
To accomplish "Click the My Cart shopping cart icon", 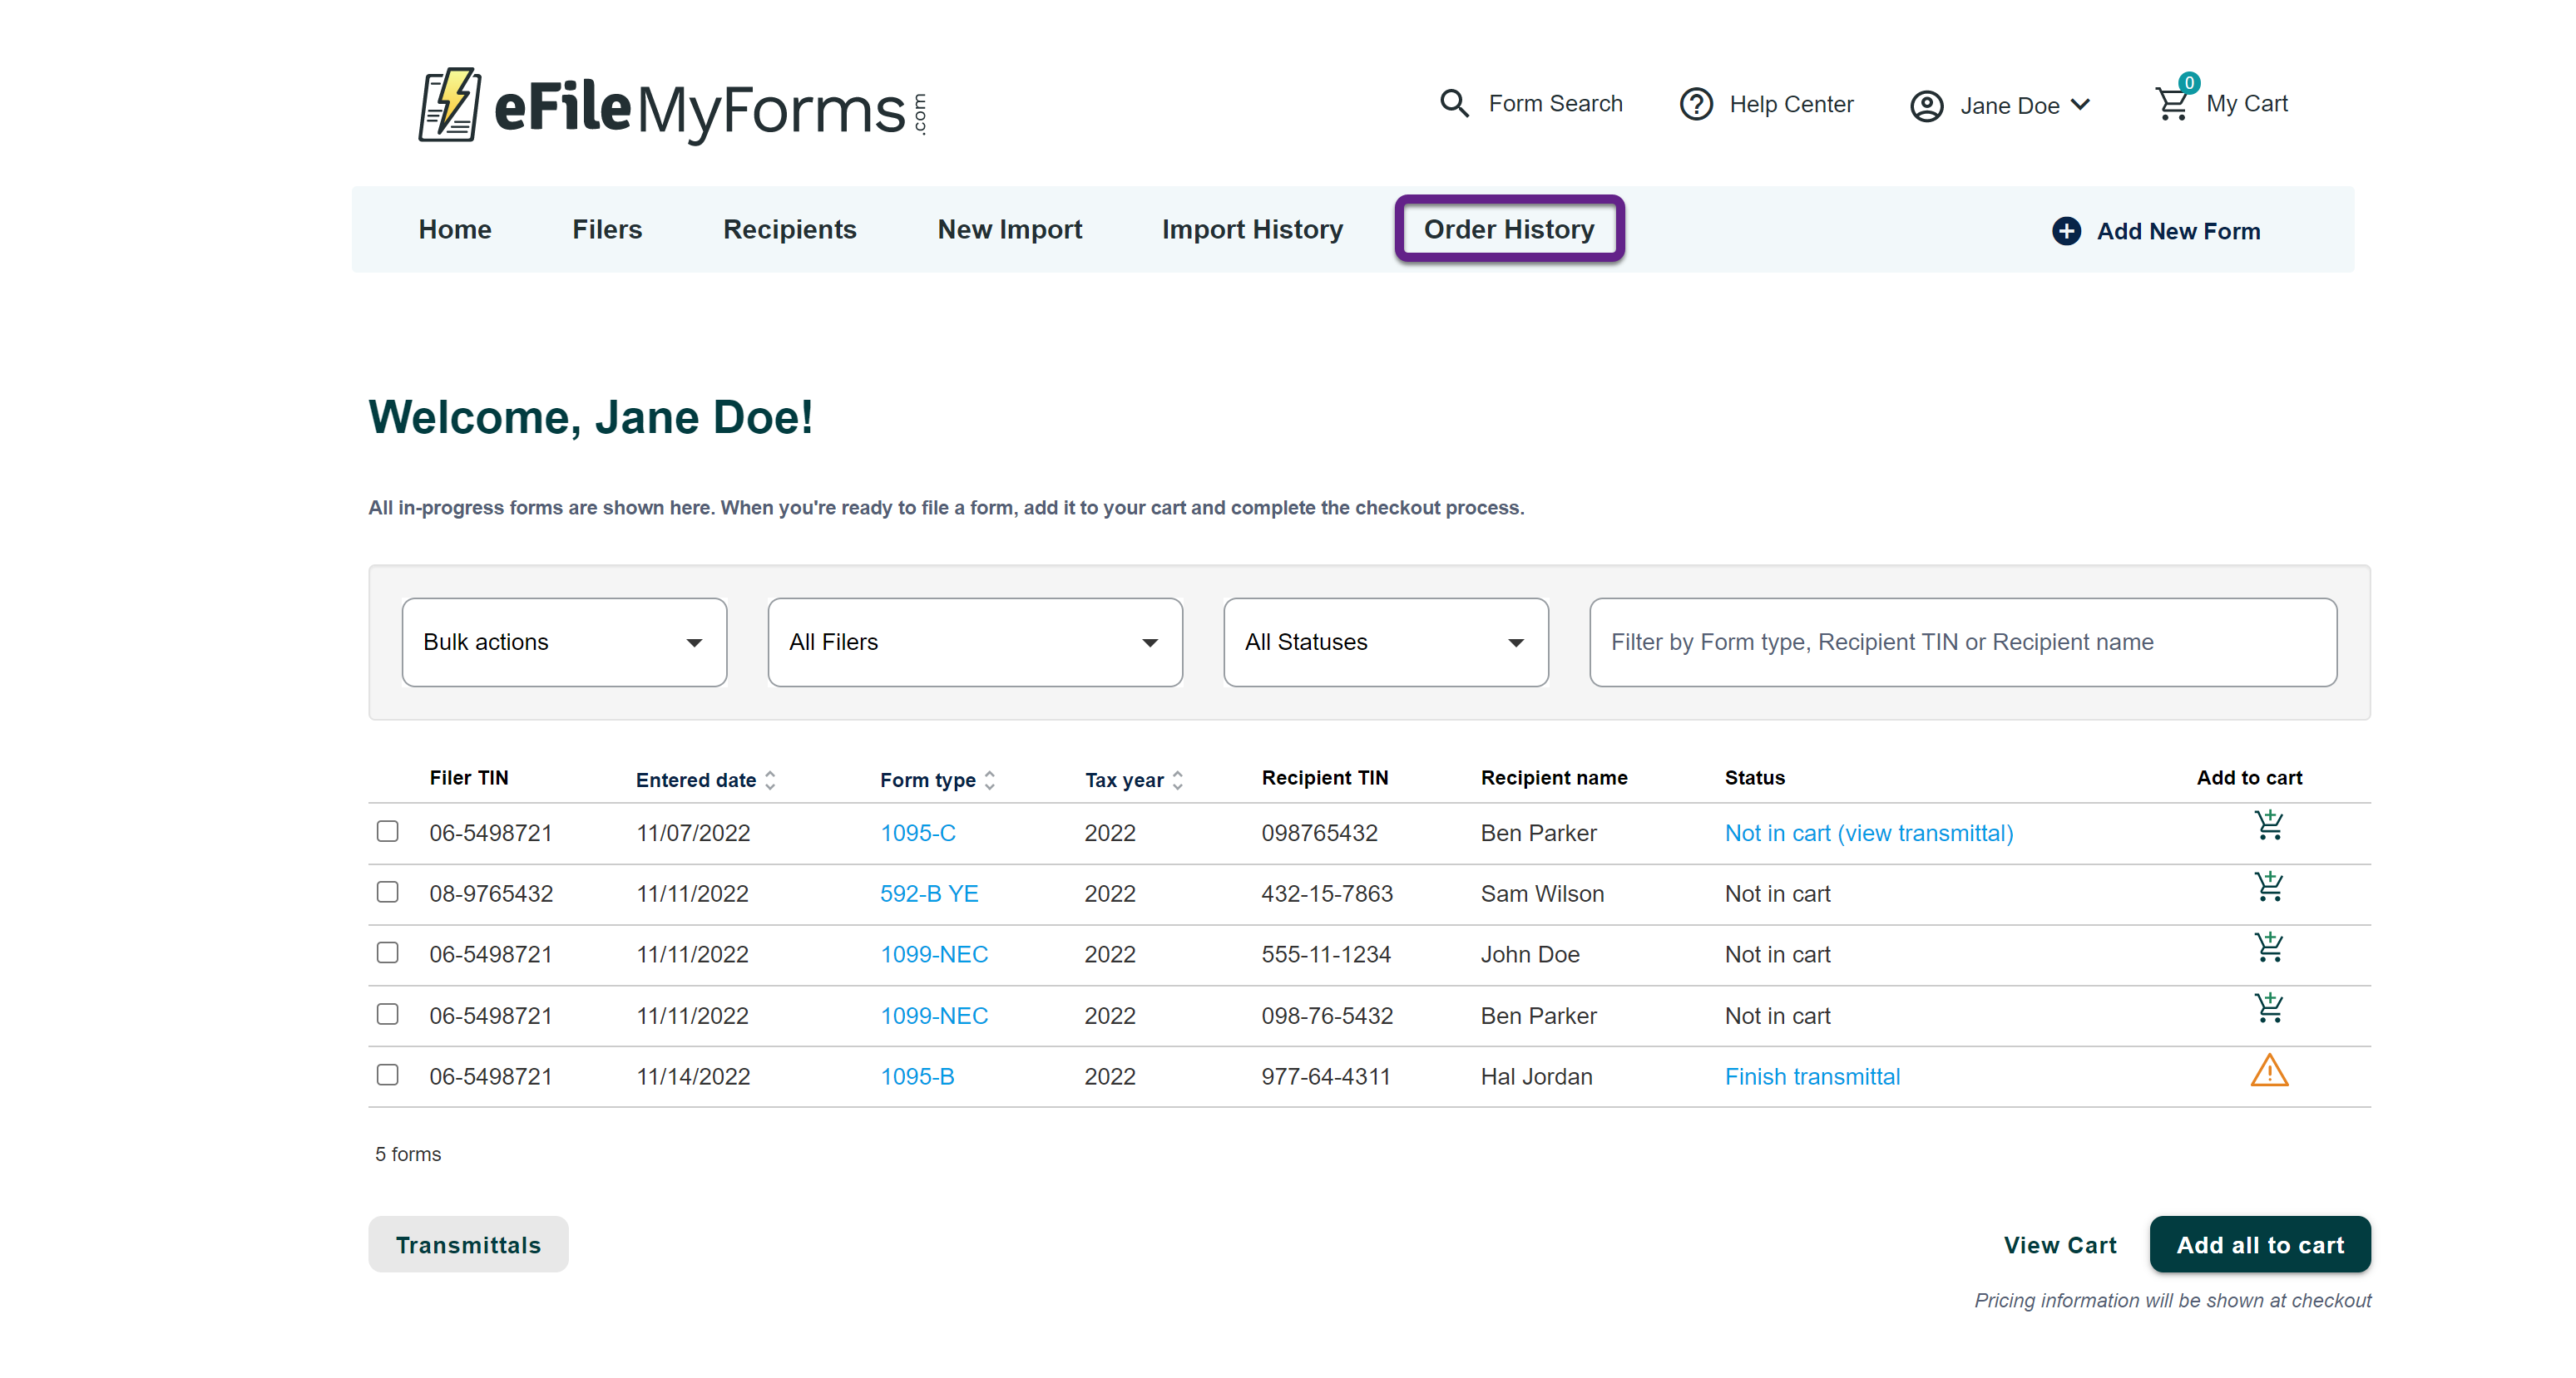I will (2170, 104).
